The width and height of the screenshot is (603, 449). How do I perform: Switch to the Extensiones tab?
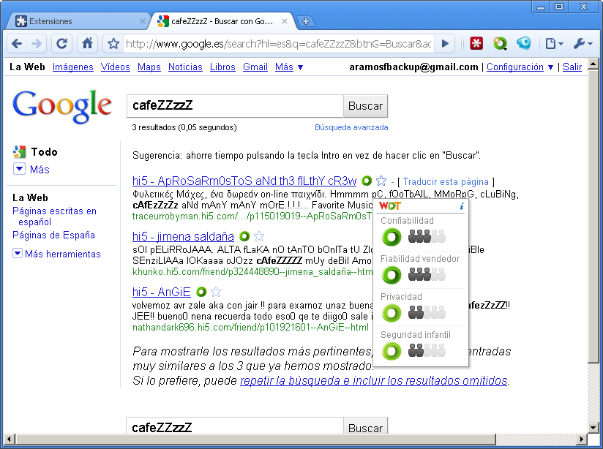tap(77, 21)
